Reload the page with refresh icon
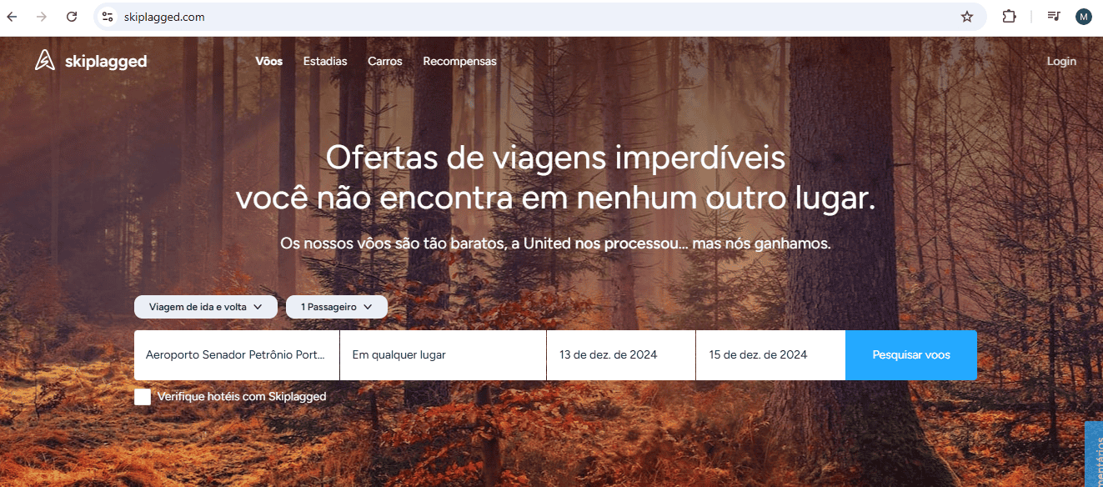 coord(72,17)
